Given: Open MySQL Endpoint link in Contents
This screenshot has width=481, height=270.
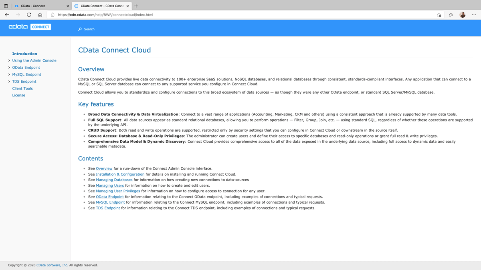Looking at the screenshot, I should point(110,202).
